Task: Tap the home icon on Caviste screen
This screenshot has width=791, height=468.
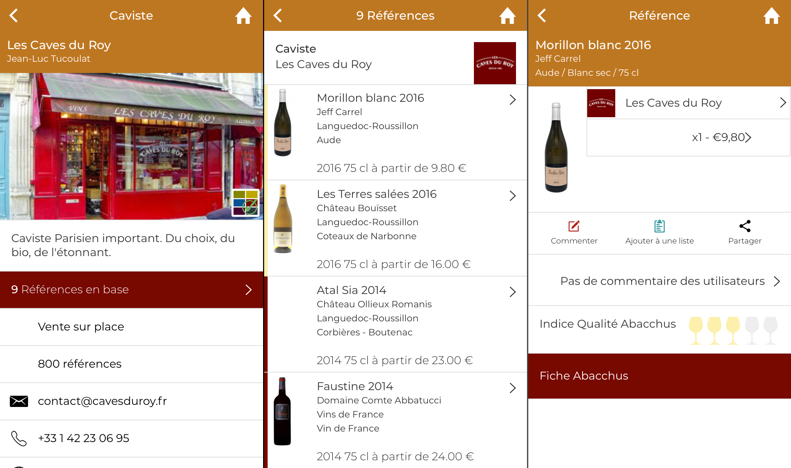Action: [x=243, y=15]
